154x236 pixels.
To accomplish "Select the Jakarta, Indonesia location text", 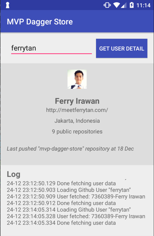I will point(77,121).
